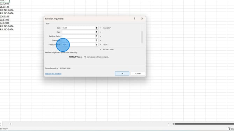The width and height of the screenshot is (234, 131).
Task: Click the Transpose argument input field
Action: coord(79,40)
